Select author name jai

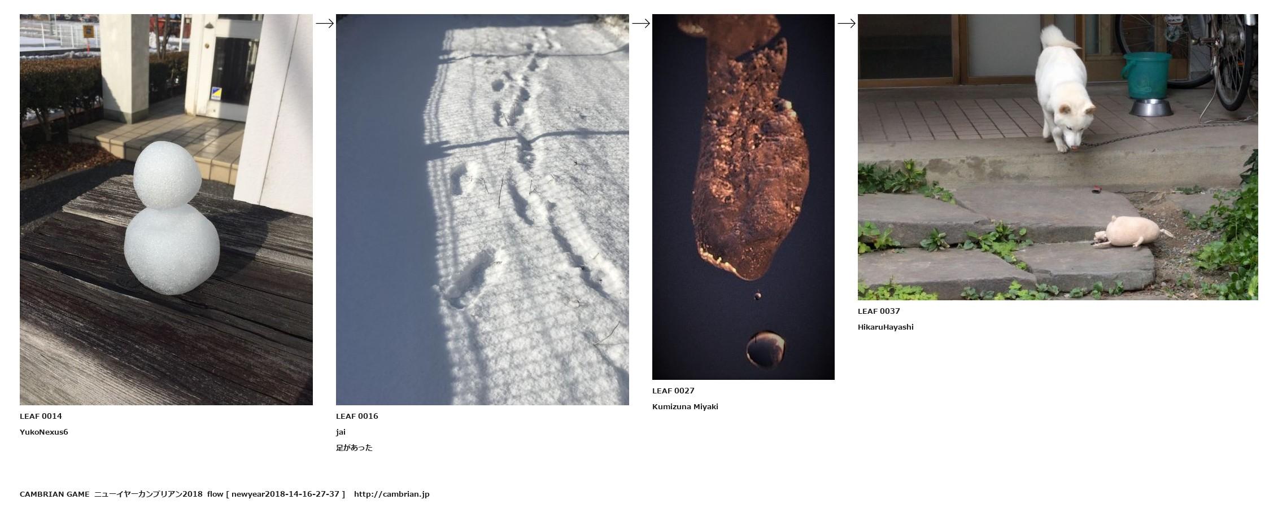341,432
